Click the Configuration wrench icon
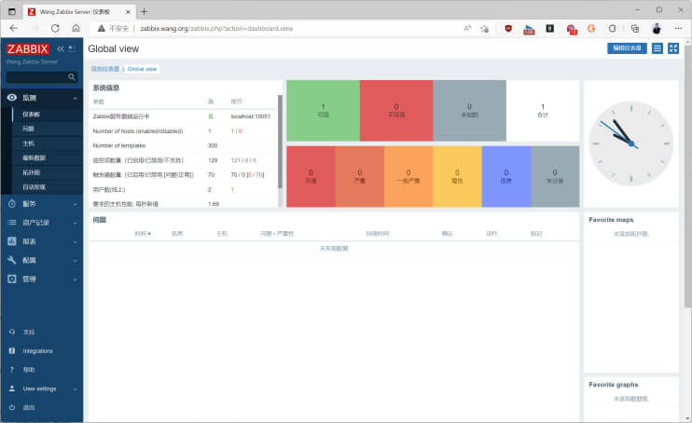692x423 pixels. (x=12, y=260)
